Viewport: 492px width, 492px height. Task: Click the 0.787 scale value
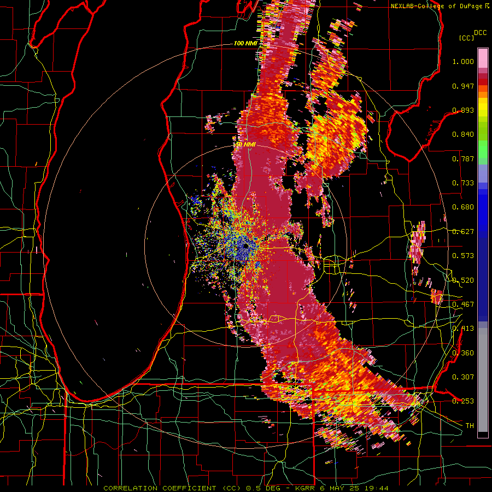click(463, 159)
